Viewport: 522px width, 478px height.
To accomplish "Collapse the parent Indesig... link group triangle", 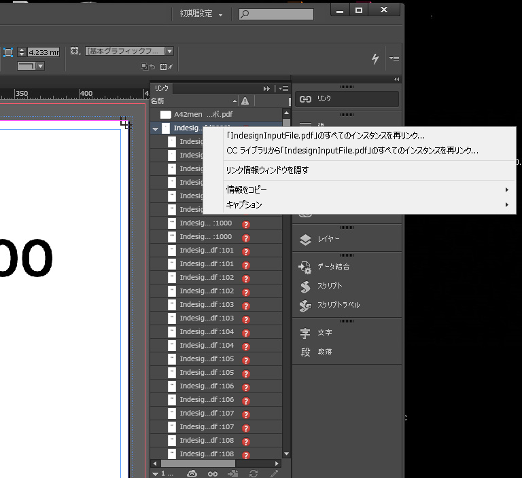I will click(x=155, y=128).
